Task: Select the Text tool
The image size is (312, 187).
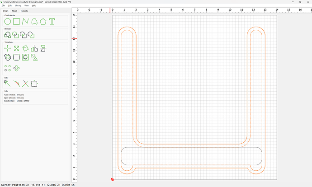Action: (52, 22)
